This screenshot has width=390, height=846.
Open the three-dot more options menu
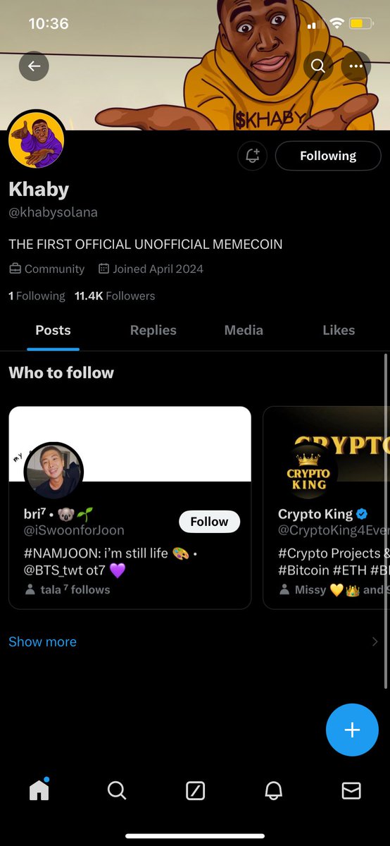click(356, 66)
